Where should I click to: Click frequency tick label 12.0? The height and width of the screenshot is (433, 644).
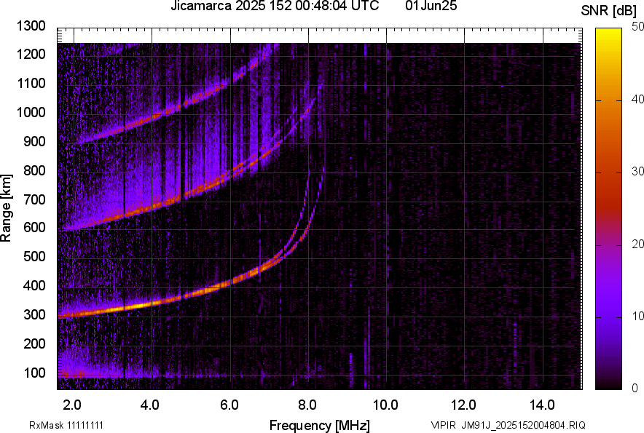463,405
